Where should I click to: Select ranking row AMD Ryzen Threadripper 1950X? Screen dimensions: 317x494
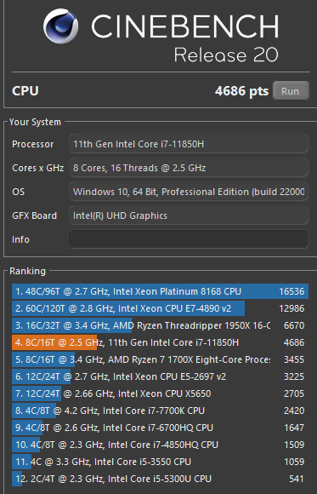[160, 325]
